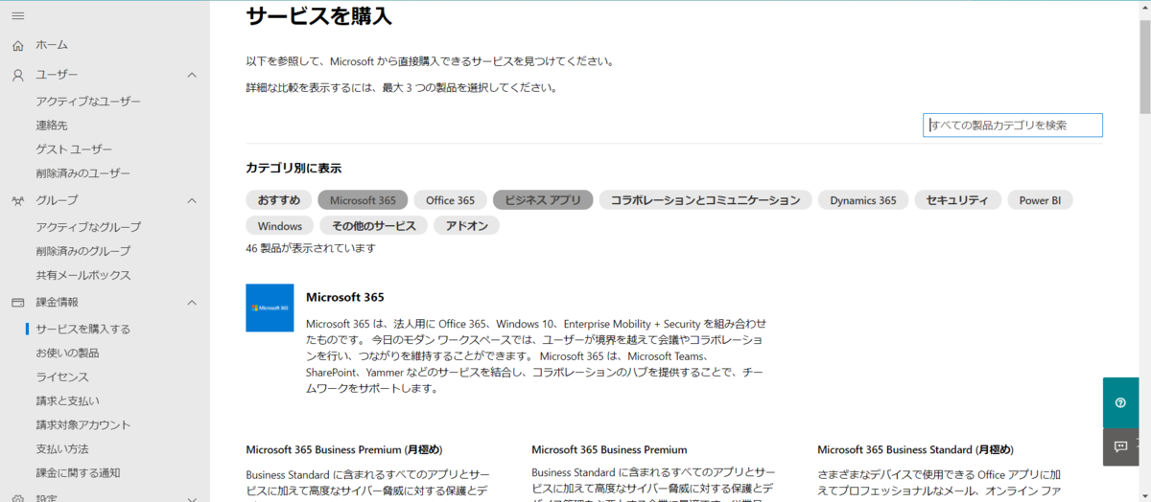Image resolution: width=1151 pixels, height=502 pixels.
Task: Open 削除済みのユーザー page
Action: tap(82, 173)
